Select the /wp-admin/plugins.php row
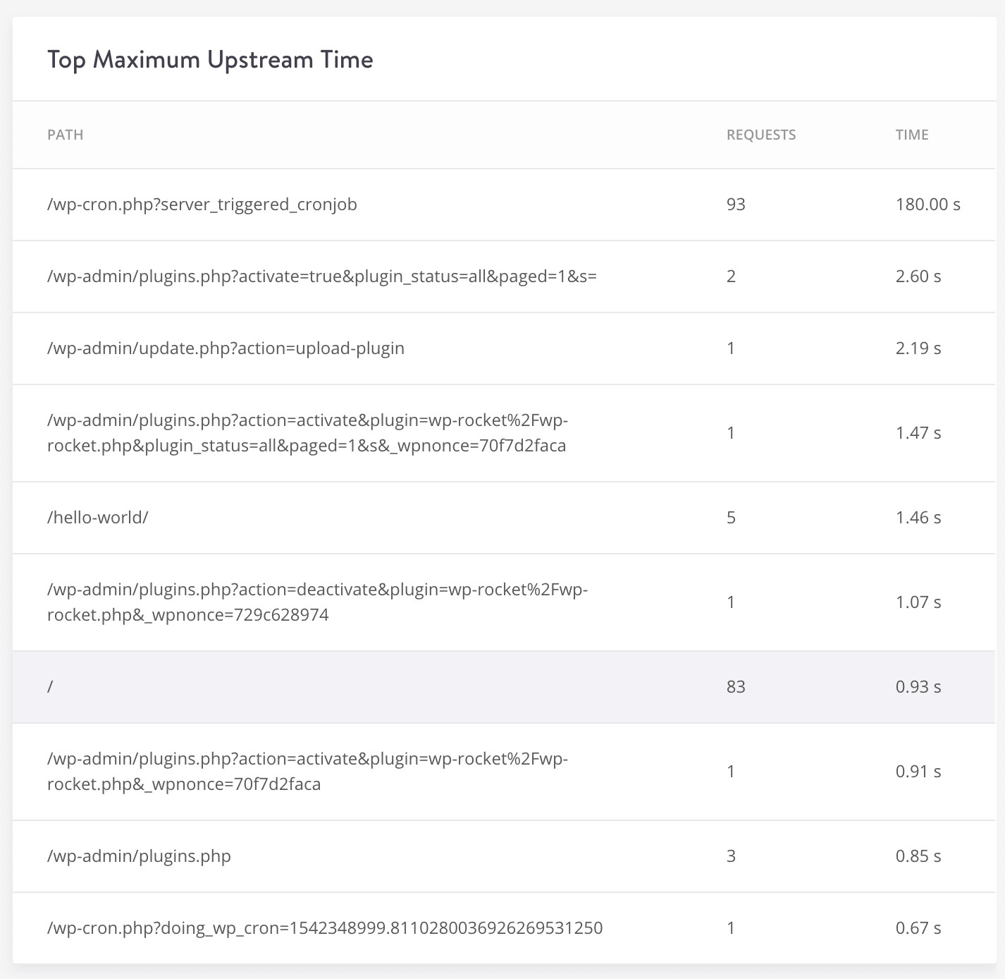Image resolution: width=1005 pixels, height=979 pixels. coord(139,856)
